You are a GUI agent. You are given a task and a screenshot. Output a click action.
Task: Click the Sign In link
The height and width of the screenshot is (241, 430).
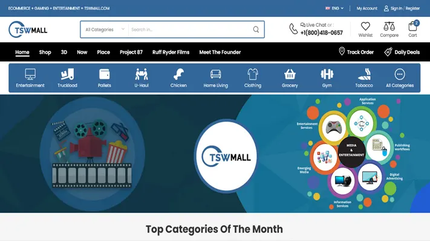396,8
